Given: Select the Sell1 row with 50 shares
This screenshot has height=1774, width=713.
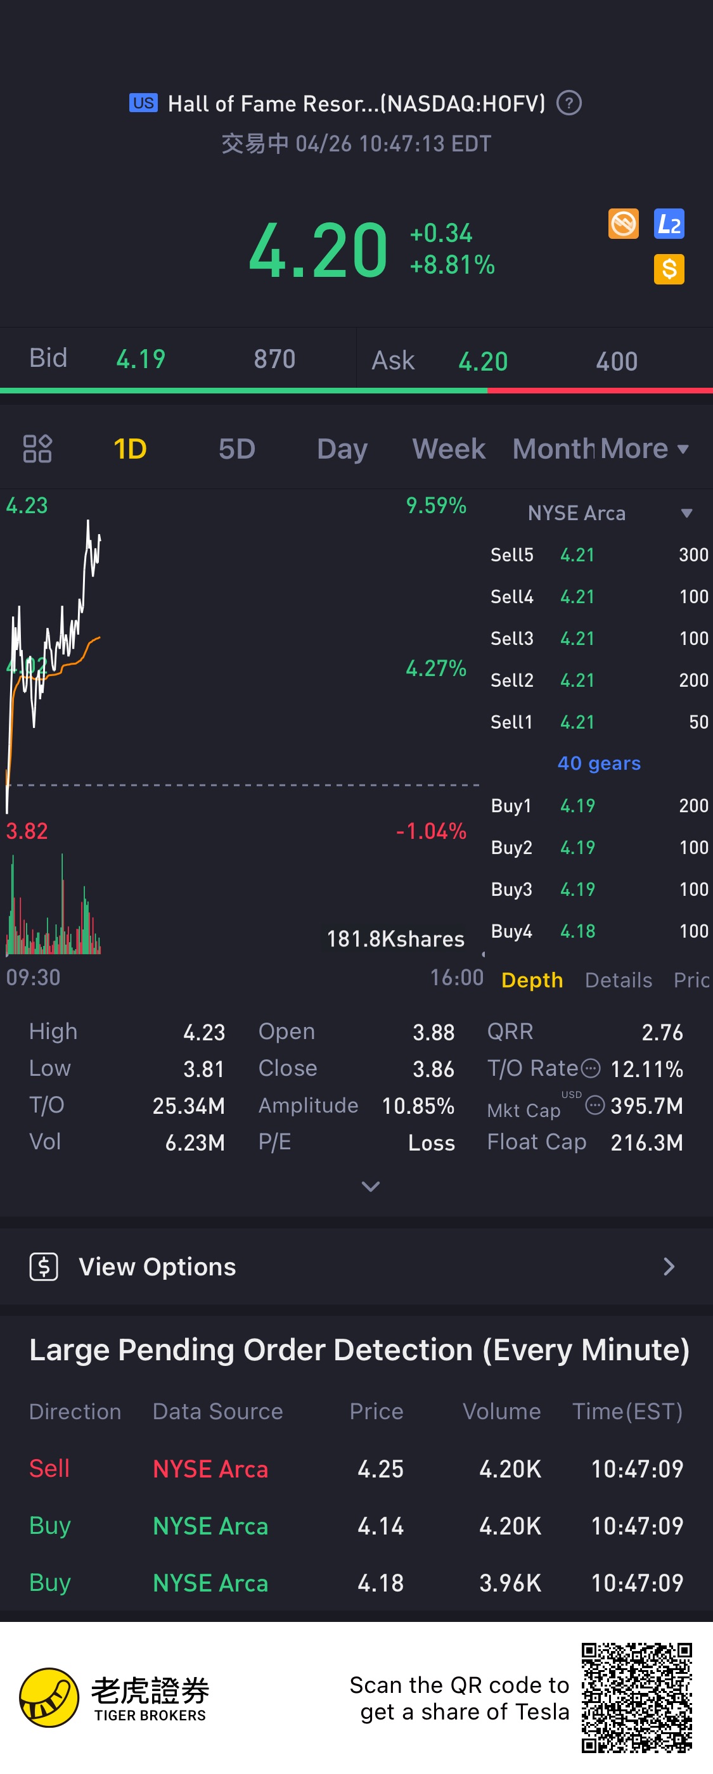Looking at the screenshot, I should click(x=599, y=722).
